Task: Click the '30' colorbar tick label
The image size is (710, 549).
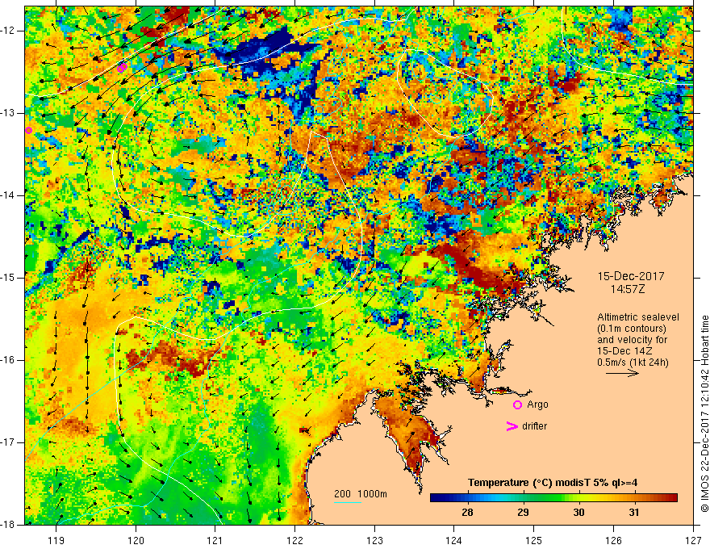Action: click(x=578, y=513)
